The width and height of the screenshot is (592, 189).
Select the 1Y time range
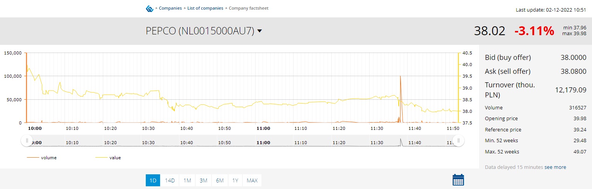click(x=235, y=180)
